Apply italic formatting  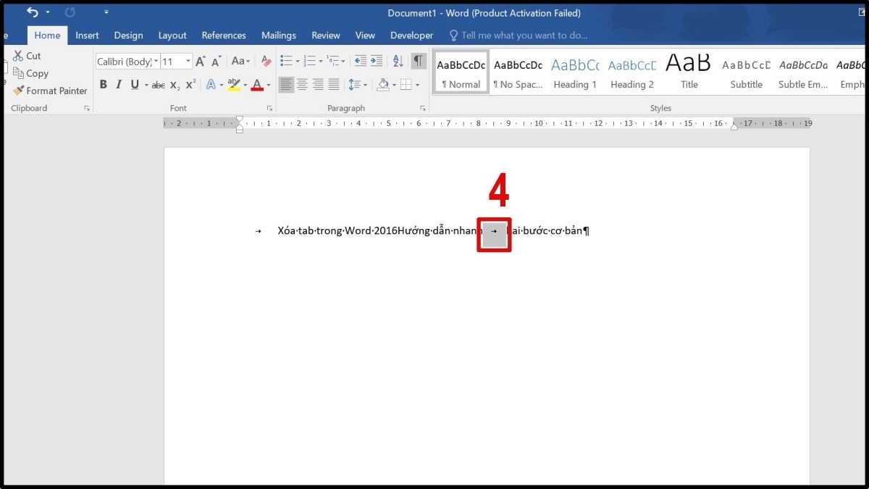tap(118, 85)
